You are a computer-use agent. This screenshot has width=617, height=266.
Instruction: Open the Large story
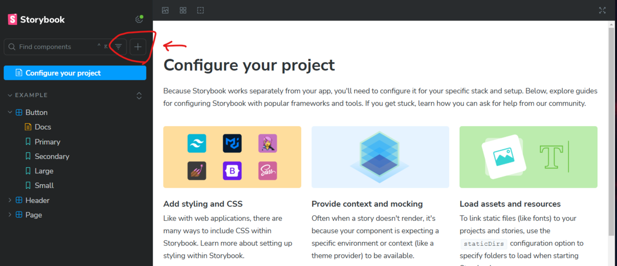[44, 171]
